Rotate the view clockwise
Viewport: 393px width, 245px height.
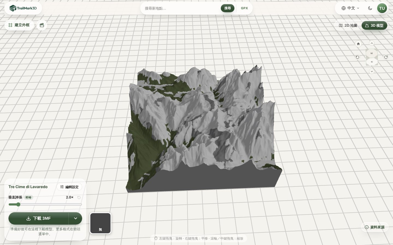pyautogui.click(x=386, y=57)
